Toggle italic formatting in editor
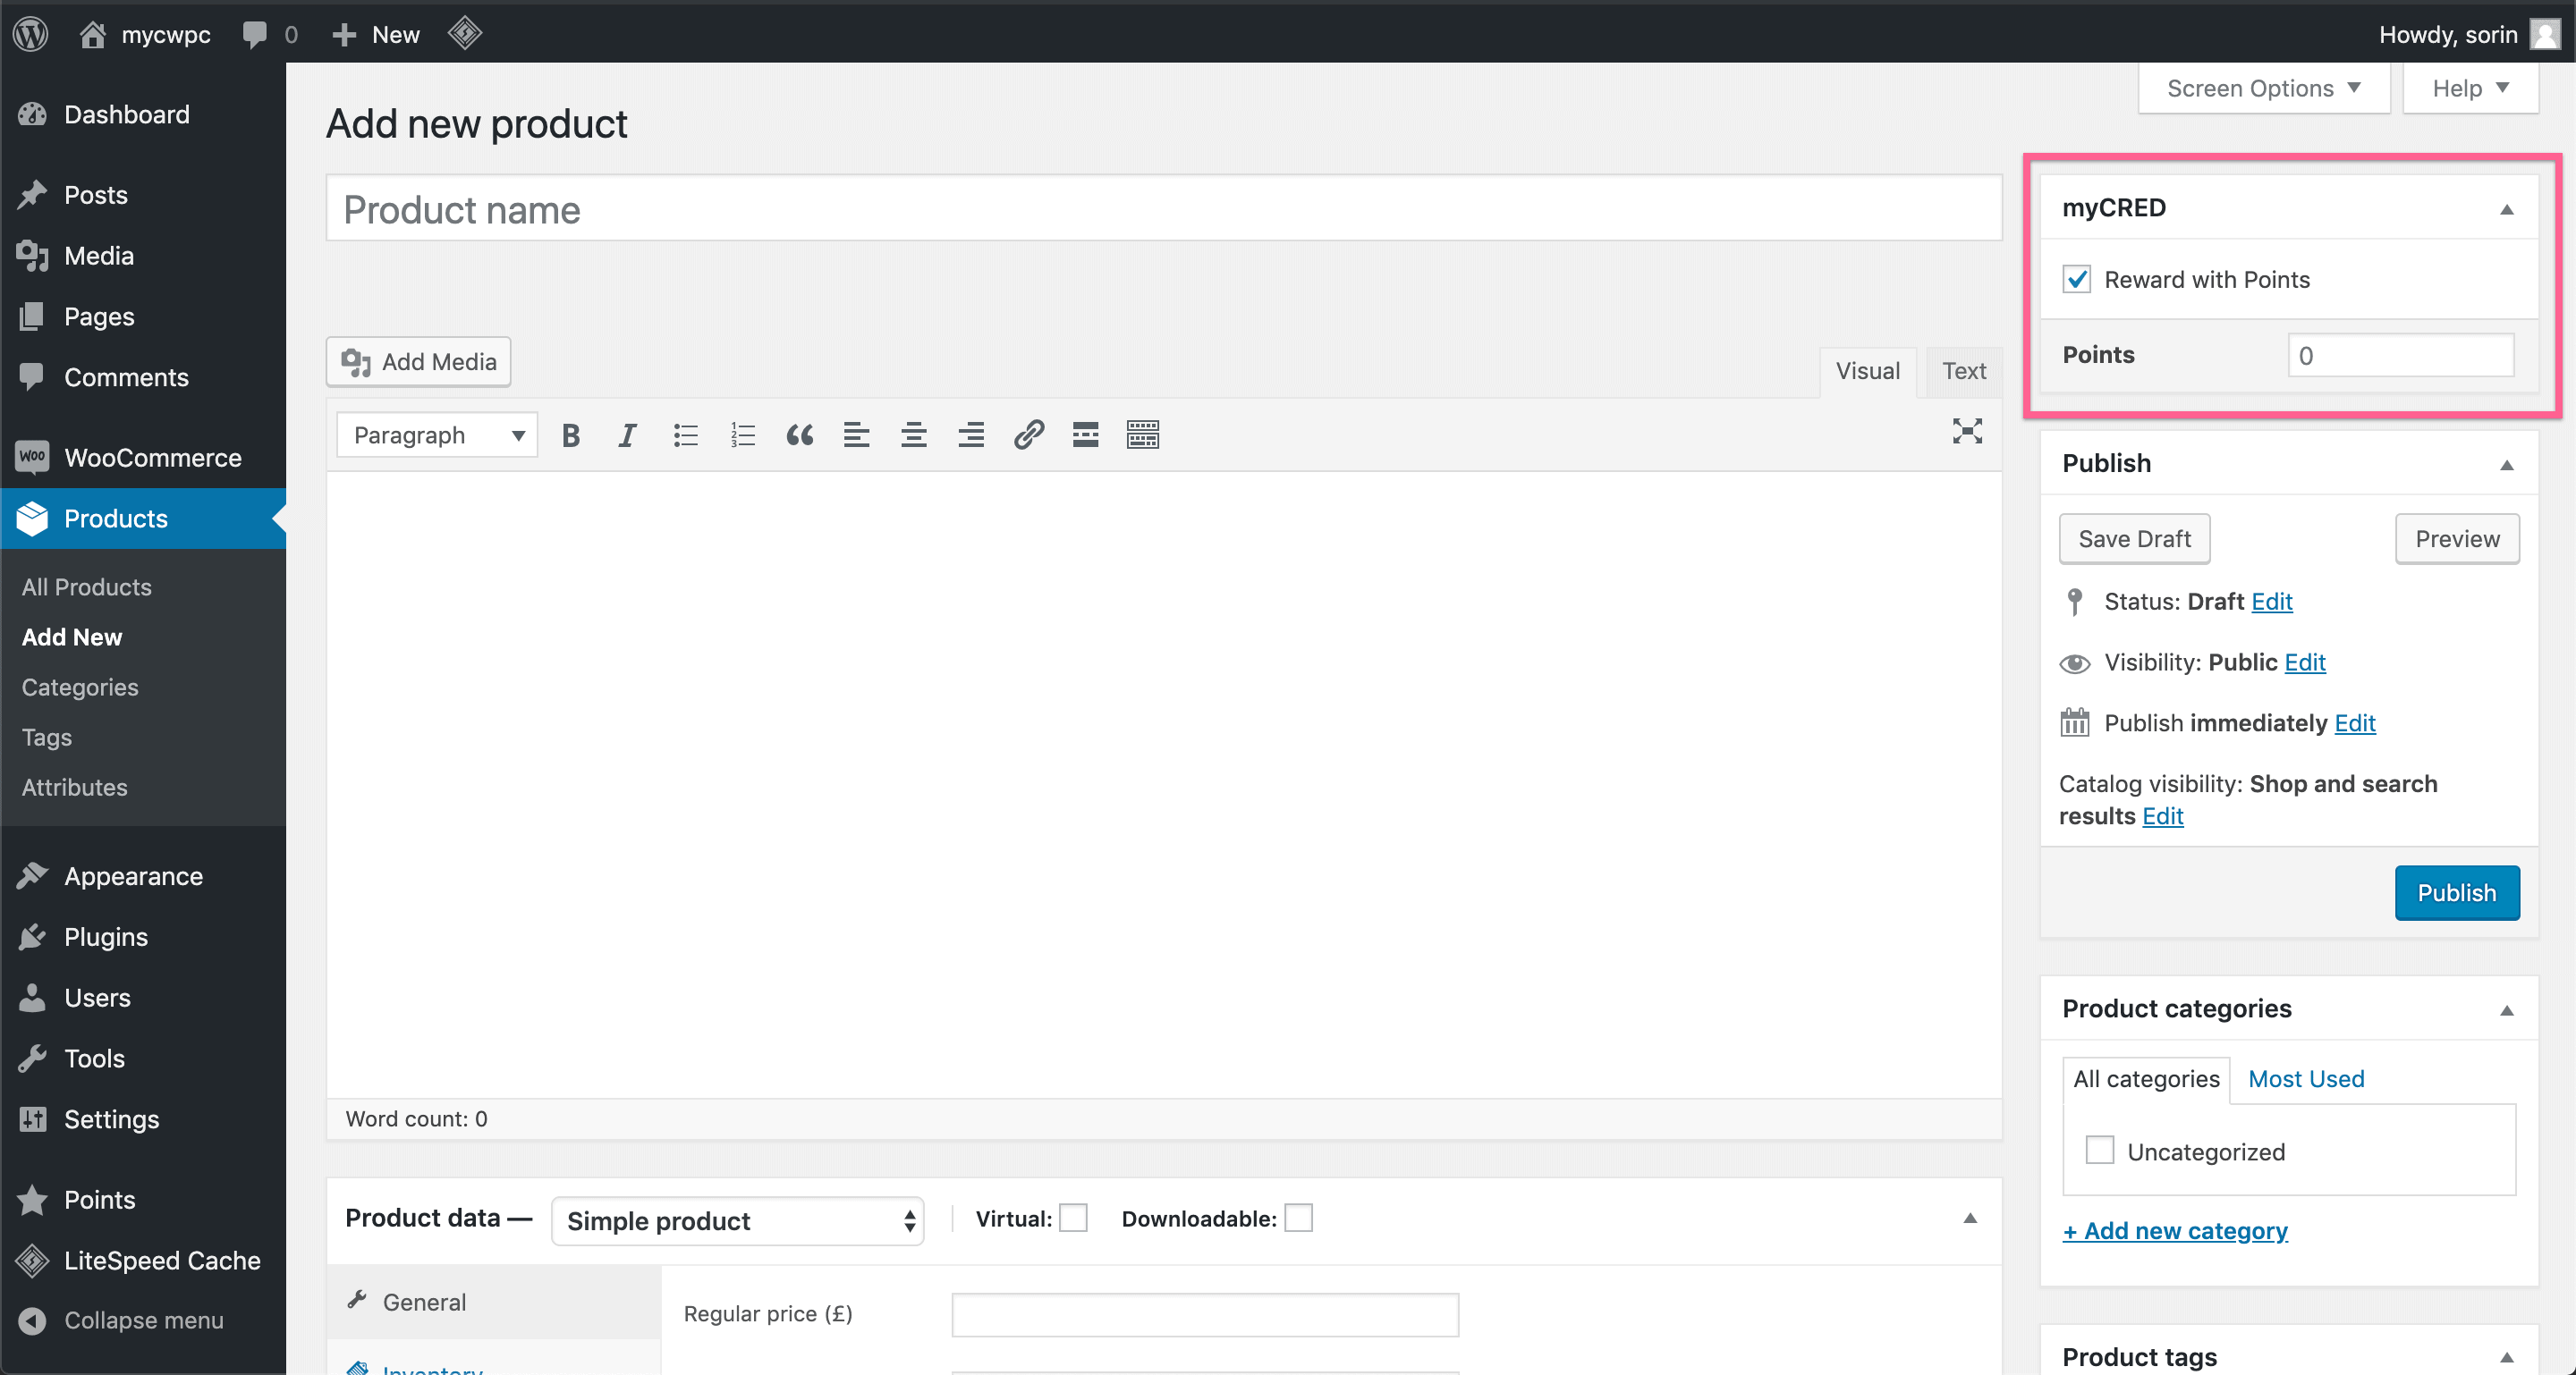The height and width of the screenshot is (1375, 2576). click(x=627, y=434)
